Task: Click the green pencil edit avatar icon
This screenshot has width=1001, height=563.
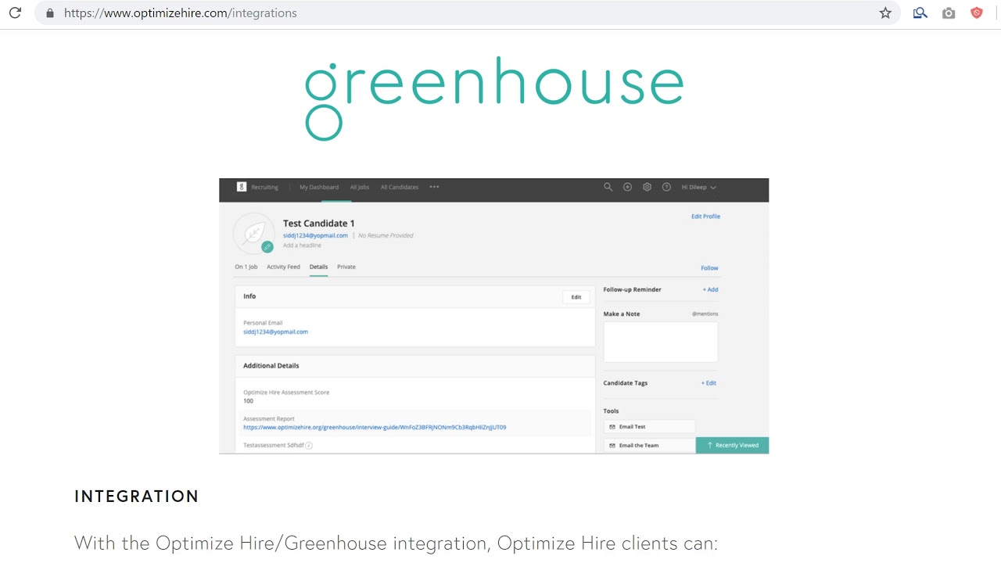Action: (267, 246)
